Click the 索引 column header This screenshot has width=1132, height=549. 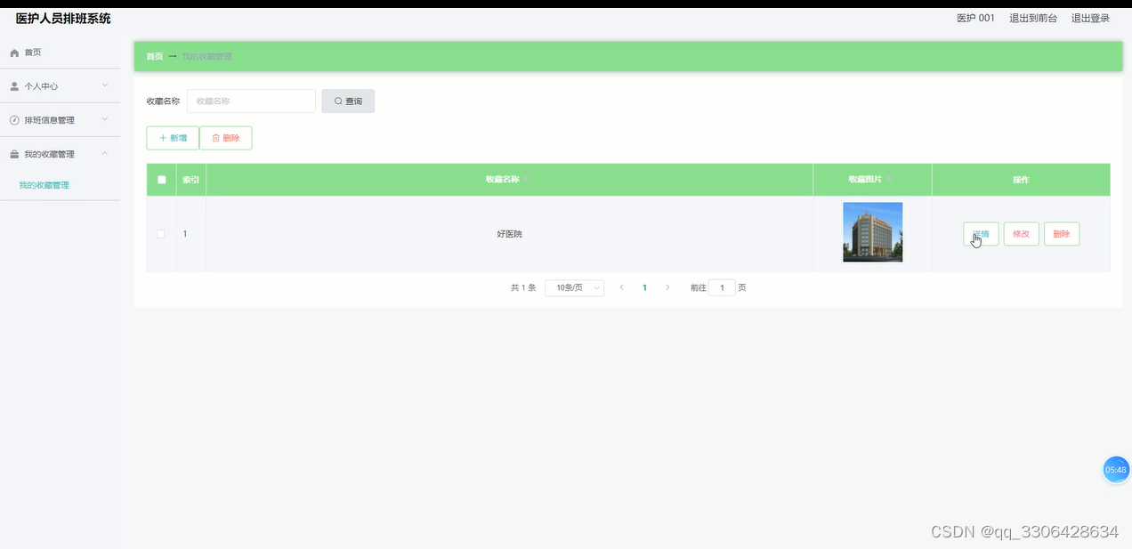pyautogui.click(x=191, y=180)
